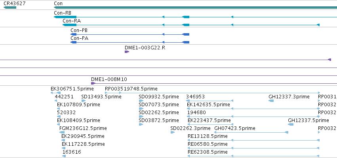The width and height of the screenshot is (337, 158).
Task: Click the SD13493.5prime arrow glyph
Action: pyautogui.click(x=84, y=101)
